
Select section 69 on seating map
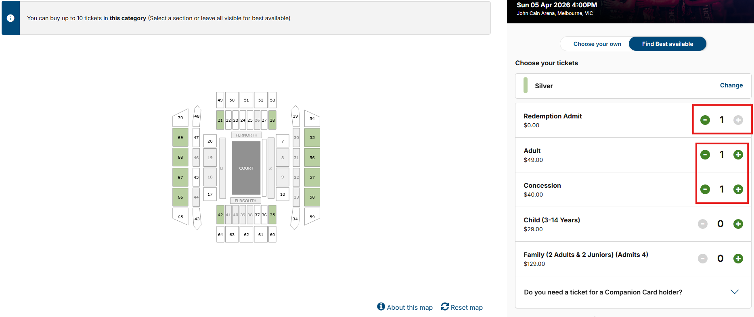[x=180, y=137]
